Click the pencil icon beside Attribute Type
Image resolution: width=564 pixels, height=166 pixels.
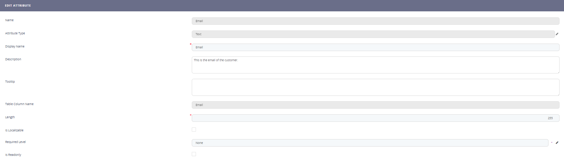557,34
